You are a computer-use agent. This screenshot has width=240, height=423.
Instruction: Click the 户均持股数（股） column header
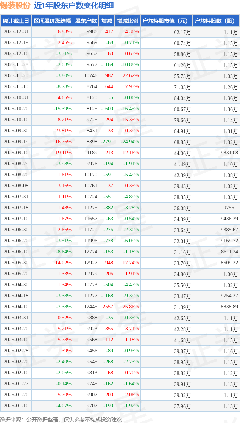(x=216, y=21)
